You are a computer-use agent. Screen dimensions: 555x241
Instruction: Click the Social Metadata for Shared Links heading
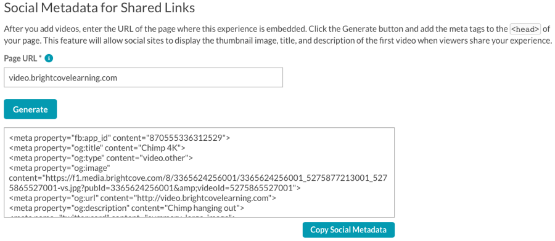pyautogui.click(x=99, y=8)
